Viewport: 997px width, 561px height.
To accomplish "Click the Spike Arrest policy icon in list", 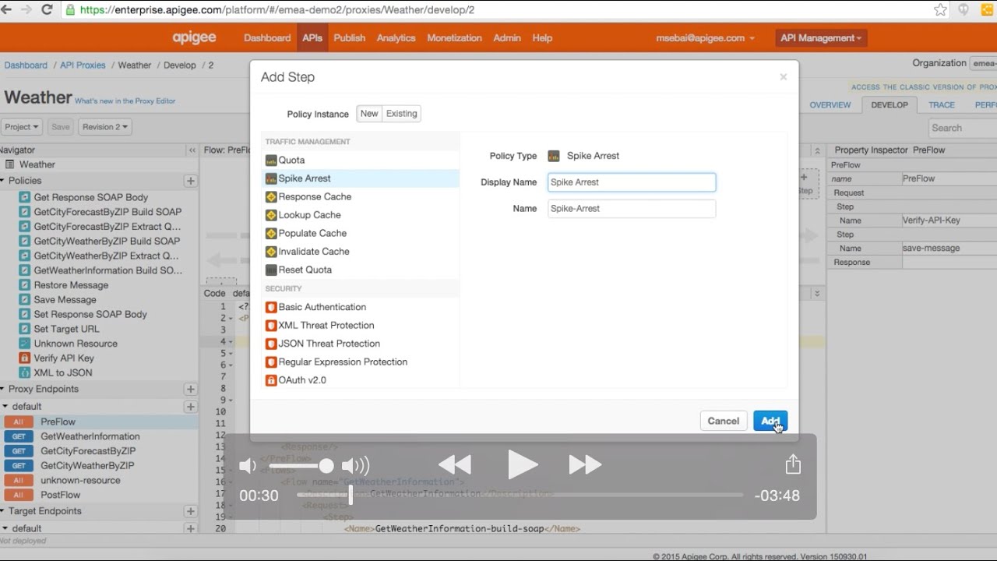I will pos(271,178).
